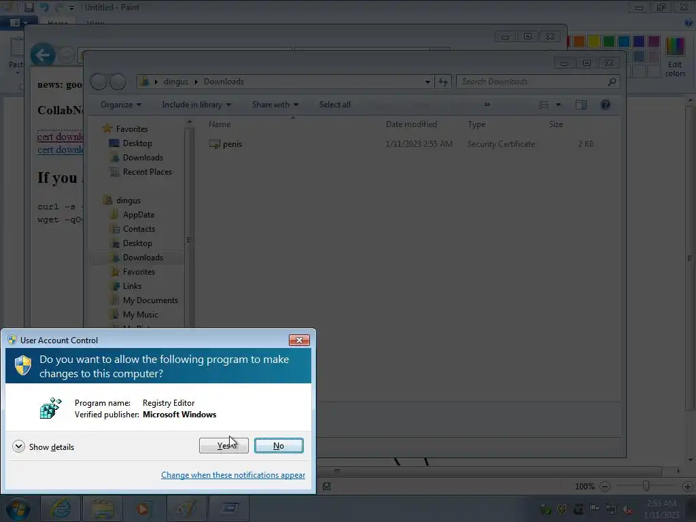Click the Action Center flag tray icon
Viewport: 696px width, 522px height.
(x=594, y=508)
